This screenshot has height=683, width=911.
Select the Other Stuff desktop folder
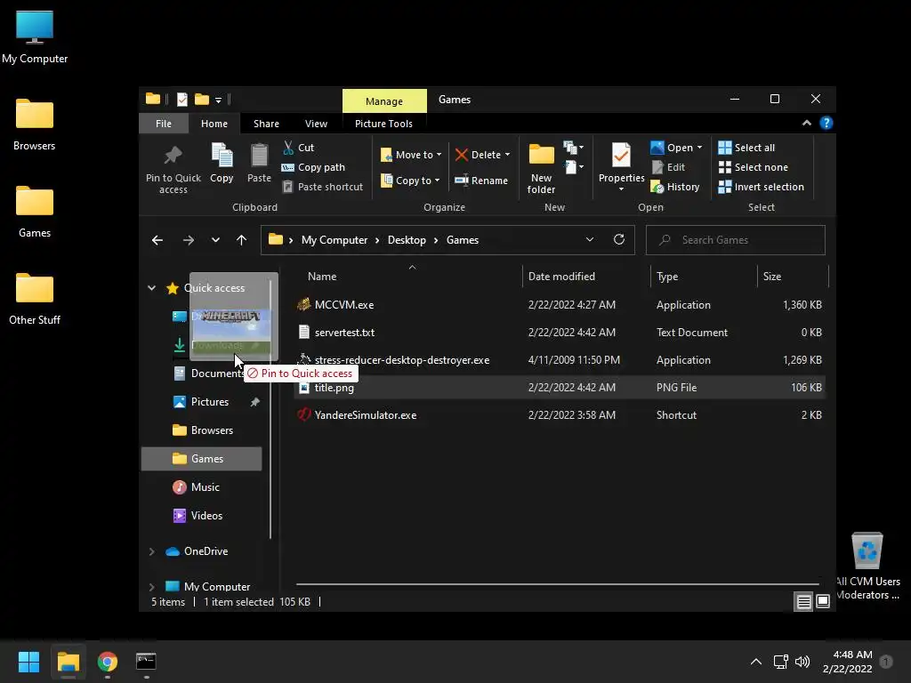pyautogui.click(x=35, y=299)
